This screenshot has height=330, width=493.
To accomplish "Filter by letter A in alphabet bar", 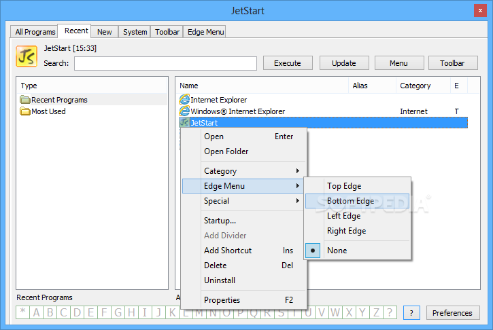I will tap(37, 312).
